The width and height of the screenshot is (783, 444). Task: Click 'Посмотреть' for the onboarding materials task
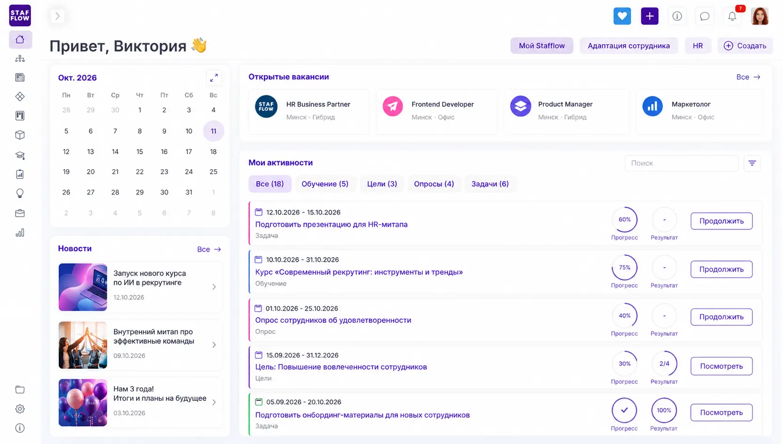click(x=721, y=413)
